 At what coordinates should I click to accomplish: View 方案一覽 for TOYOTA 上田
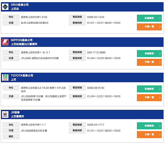click(x=149, y=98)
